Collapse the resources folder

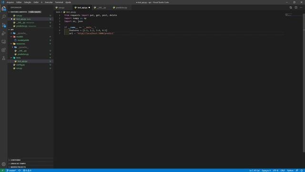pyautogui.click(x=11, y=43)
